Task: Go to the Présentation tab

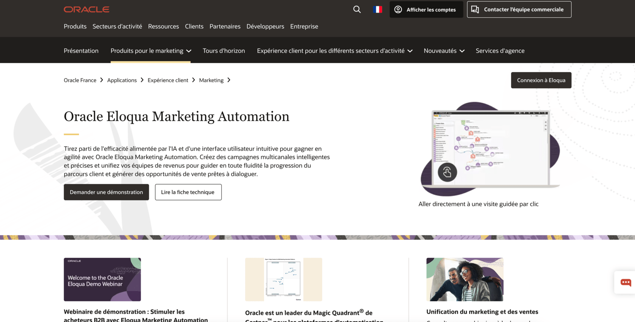Action: (81, 51)
